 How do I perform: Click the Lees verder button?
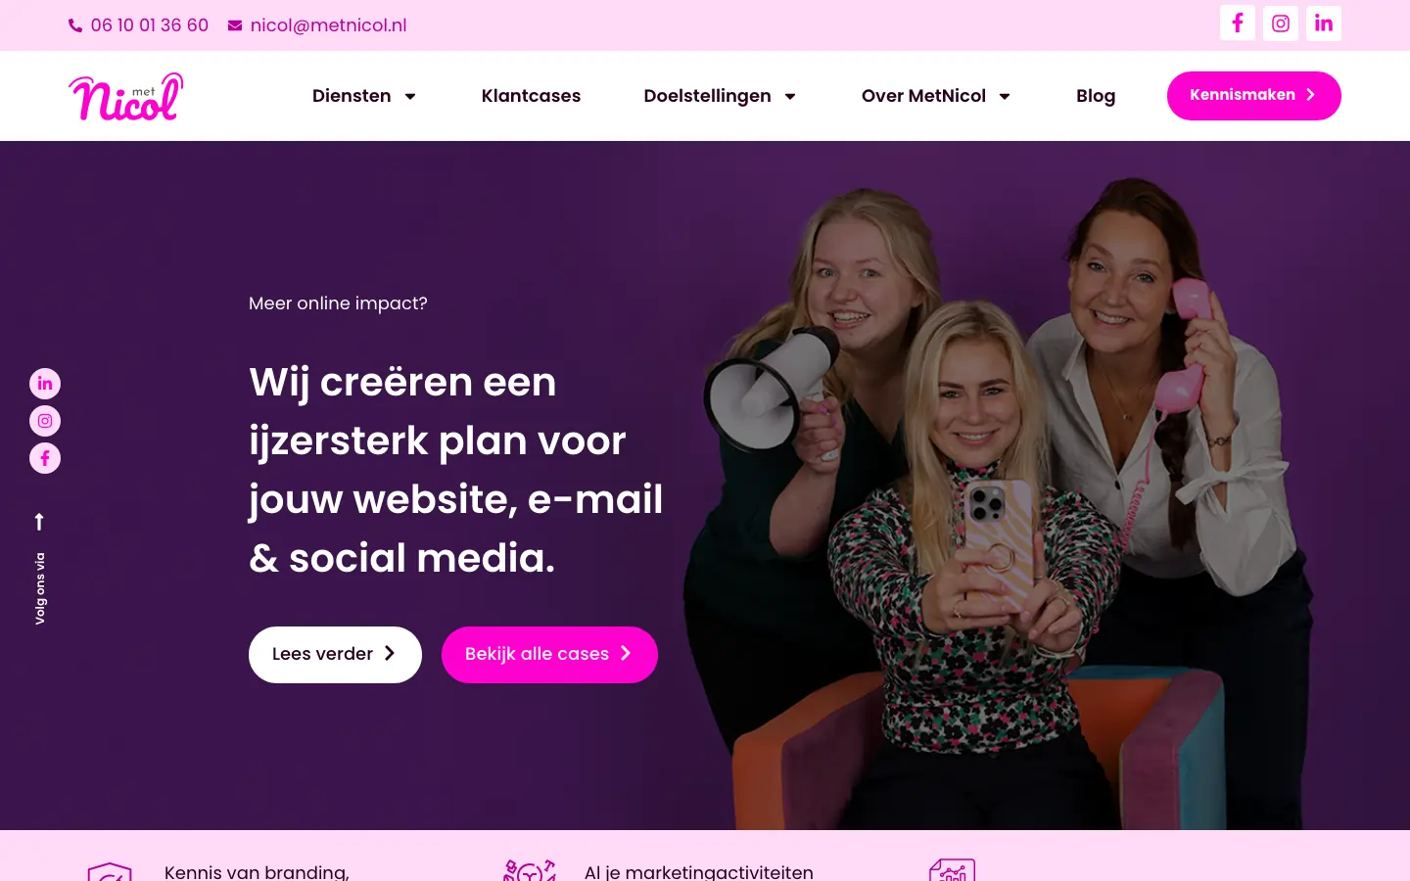pyautogui.click(x=335, y=655)
